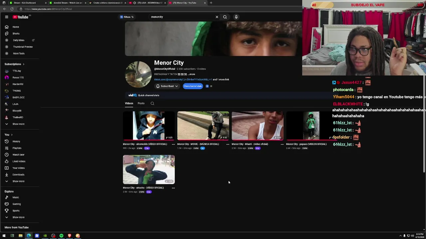Viewport: 426px width, 239px height.
Task: Expand the You section header
Action: [8, 135]
